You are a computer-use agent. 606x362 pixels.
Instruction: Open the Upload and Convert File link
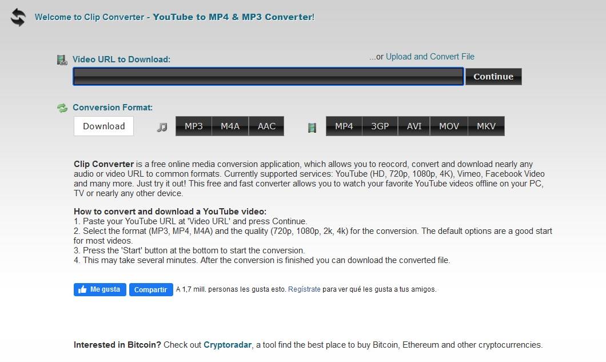pyautogui.click(x=430, y=57)
